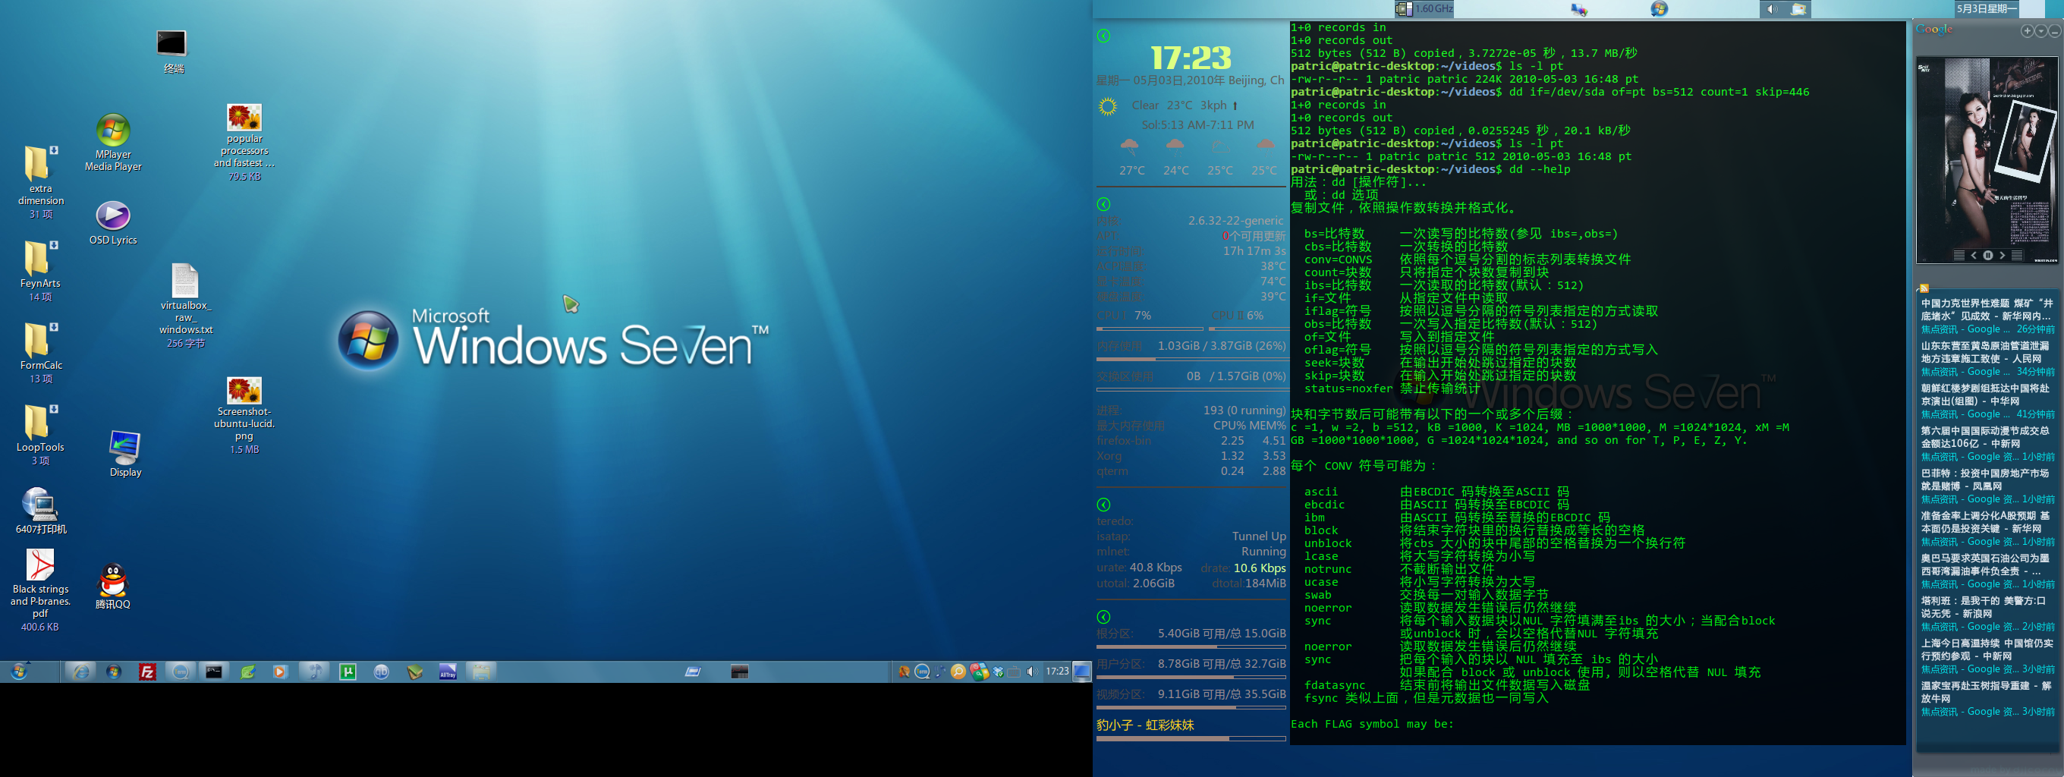2064x777 pixels.
Task: Go to next photo in slideshow gadget
Action: (x=2003, y=256)
